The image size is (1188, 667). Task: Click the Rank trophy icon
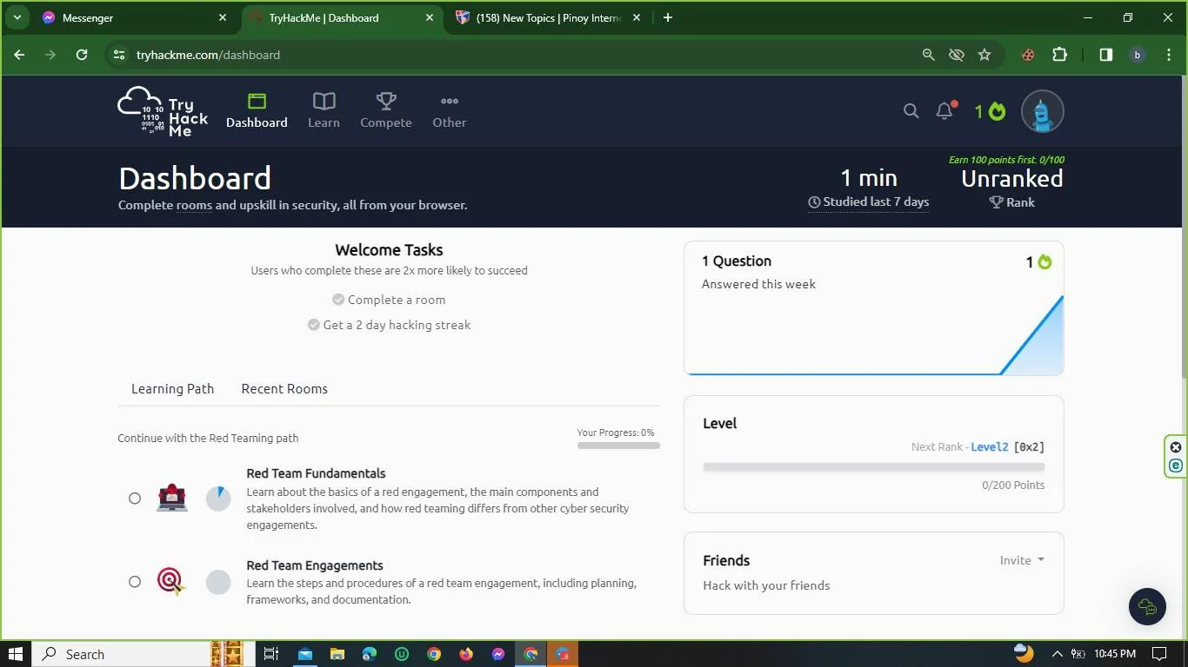click(x=997, y=202)
